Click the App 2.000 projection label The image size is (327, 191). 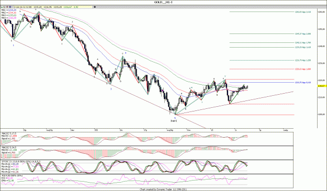303,33
